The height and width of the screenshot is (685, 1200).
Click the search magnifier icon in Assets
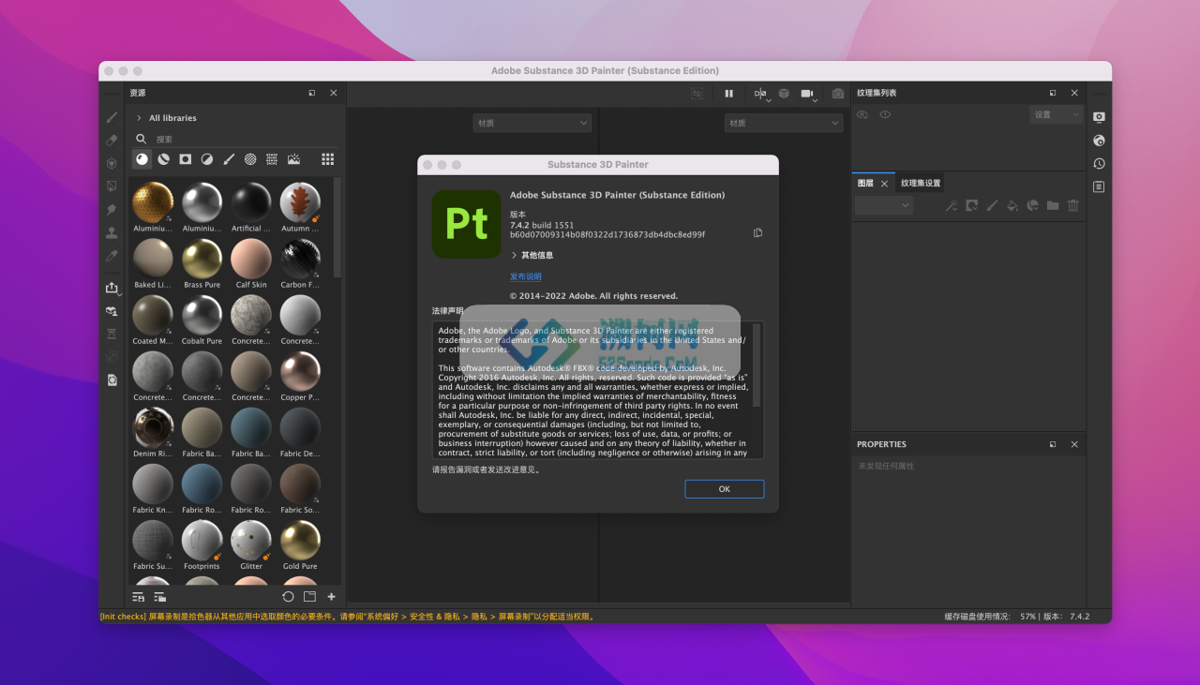point(142,139)
